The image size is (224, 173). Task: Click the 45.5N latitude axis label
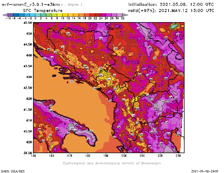(27, 23)
